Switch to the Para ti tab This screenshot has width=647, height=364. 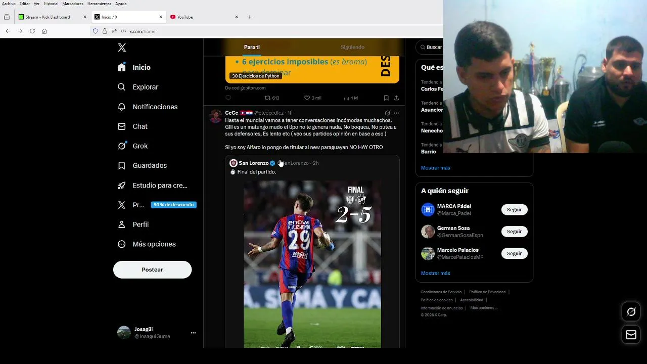click(252, 47)
